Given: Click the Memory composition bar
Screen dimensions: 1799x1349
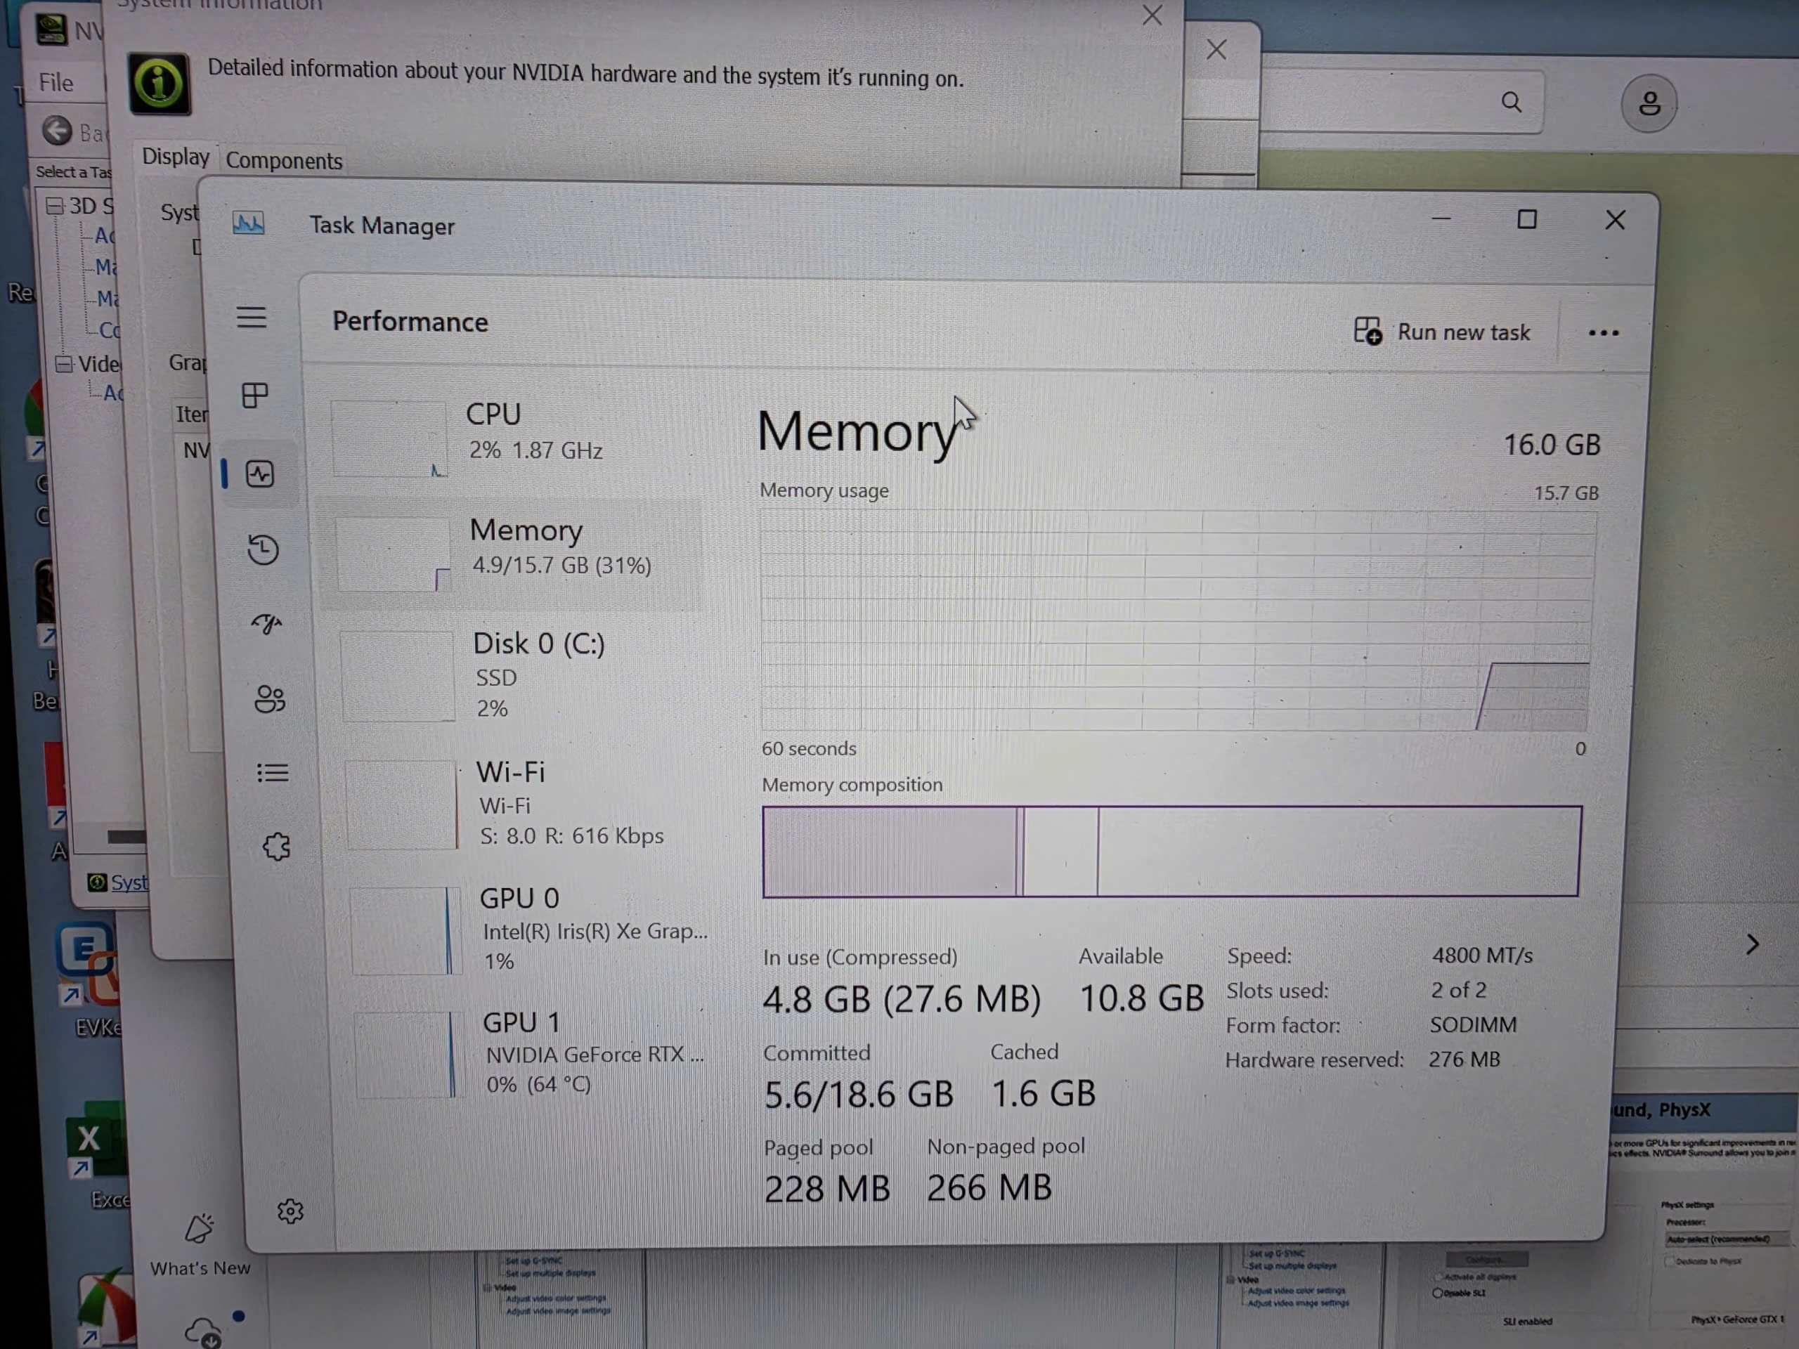Looking at the screenshot, I should pos(1172,852).
